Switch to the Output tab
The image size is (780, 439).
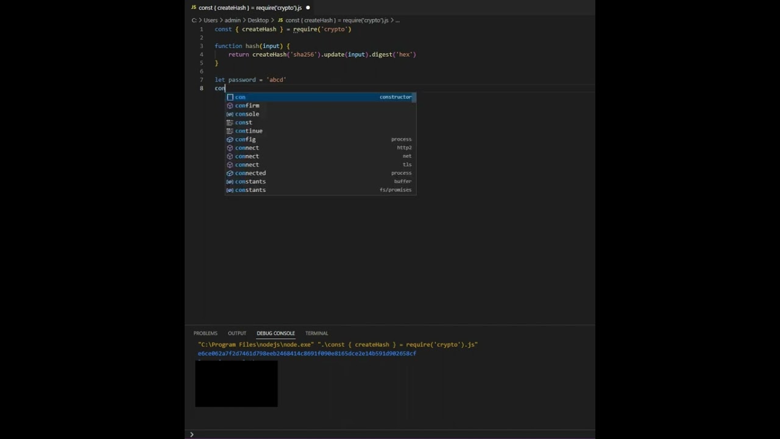[237, 334]
